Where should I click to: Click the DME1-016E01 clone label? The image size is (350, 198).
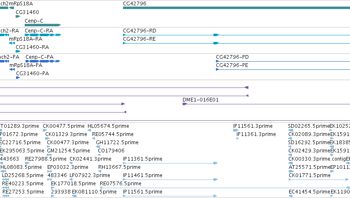[x=201, y=100]
